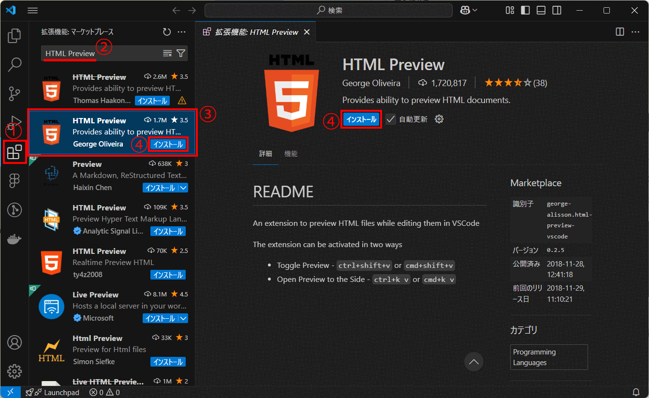
Task: Go forward with the right arrow
Action: coord(192,10)
